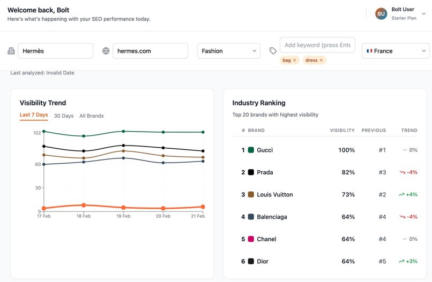
Task: Click the 21 Feb axis label
Action: (198, 216)
